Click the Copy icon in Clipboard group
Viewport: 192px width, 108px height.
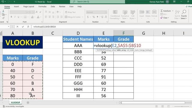coord(3,15)
